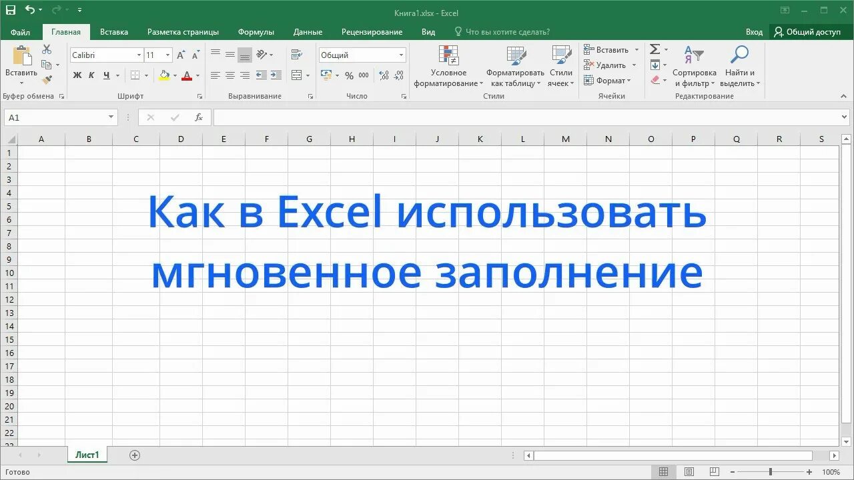Click the Decrease Decimal icon
Image resolution: width=854 pixels, height=480 pixels.
[398, 76]
